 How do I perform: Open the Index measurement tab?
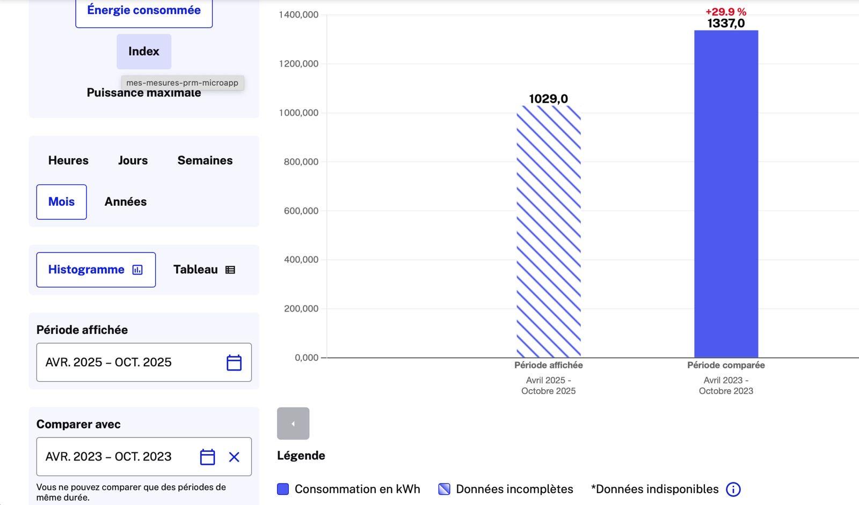click(x=144, y=51)
